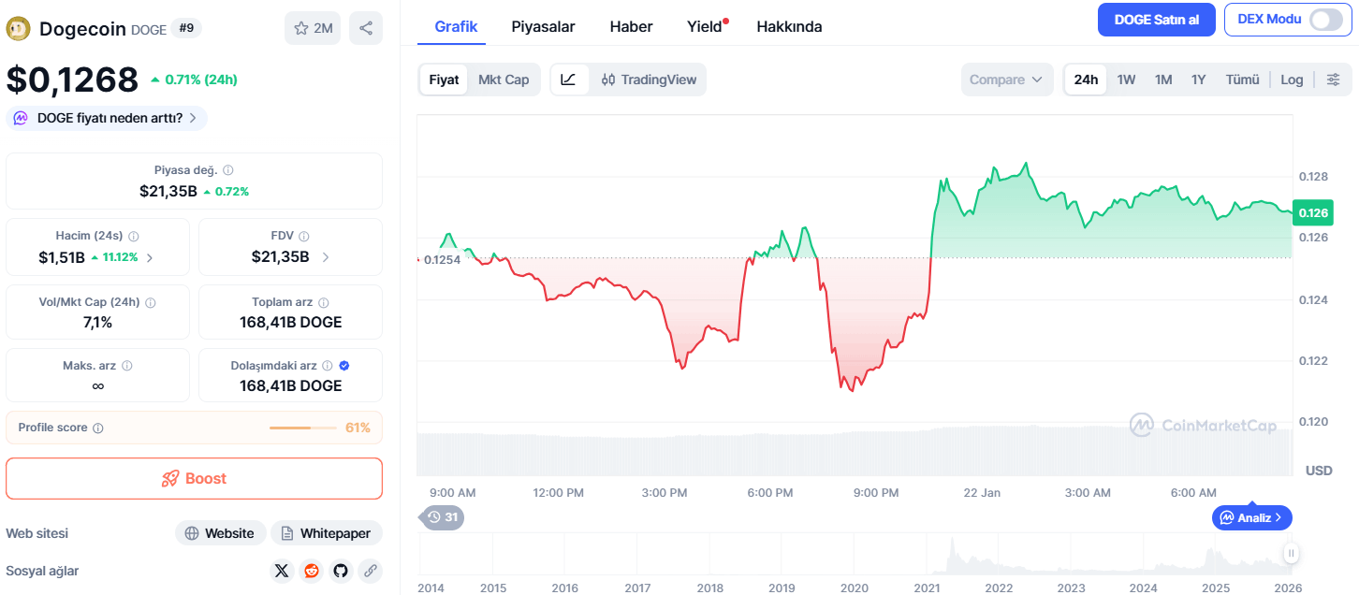This screenshot has width=1359, height=595.
Task: Click info icon next to Hacim (24s)
Action: (133, 237)
